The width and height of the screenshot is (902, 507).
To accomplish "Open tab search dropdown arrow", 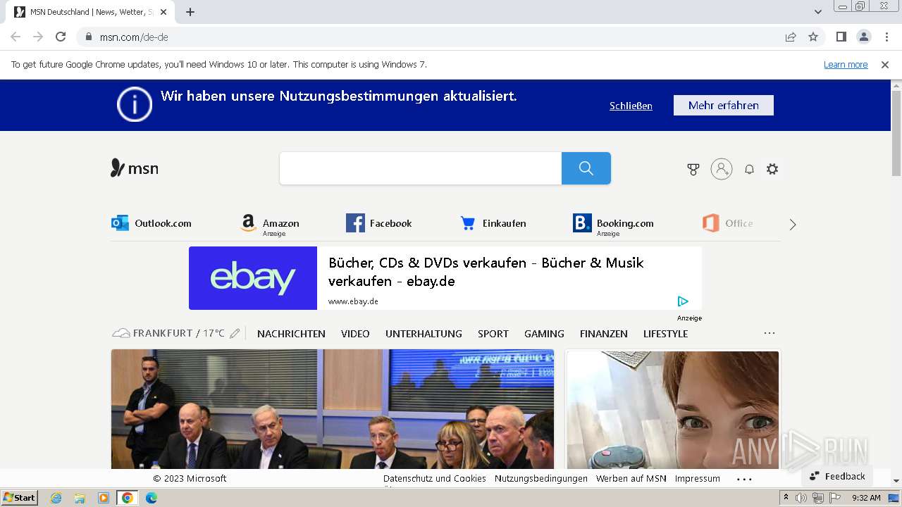I will point(818,12).
